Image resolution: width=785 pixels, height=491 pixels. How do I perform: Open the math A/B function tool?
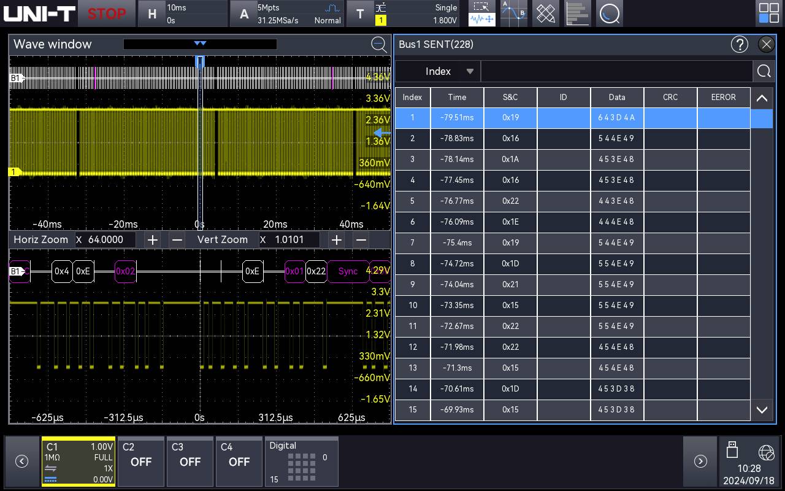(513, 13)
